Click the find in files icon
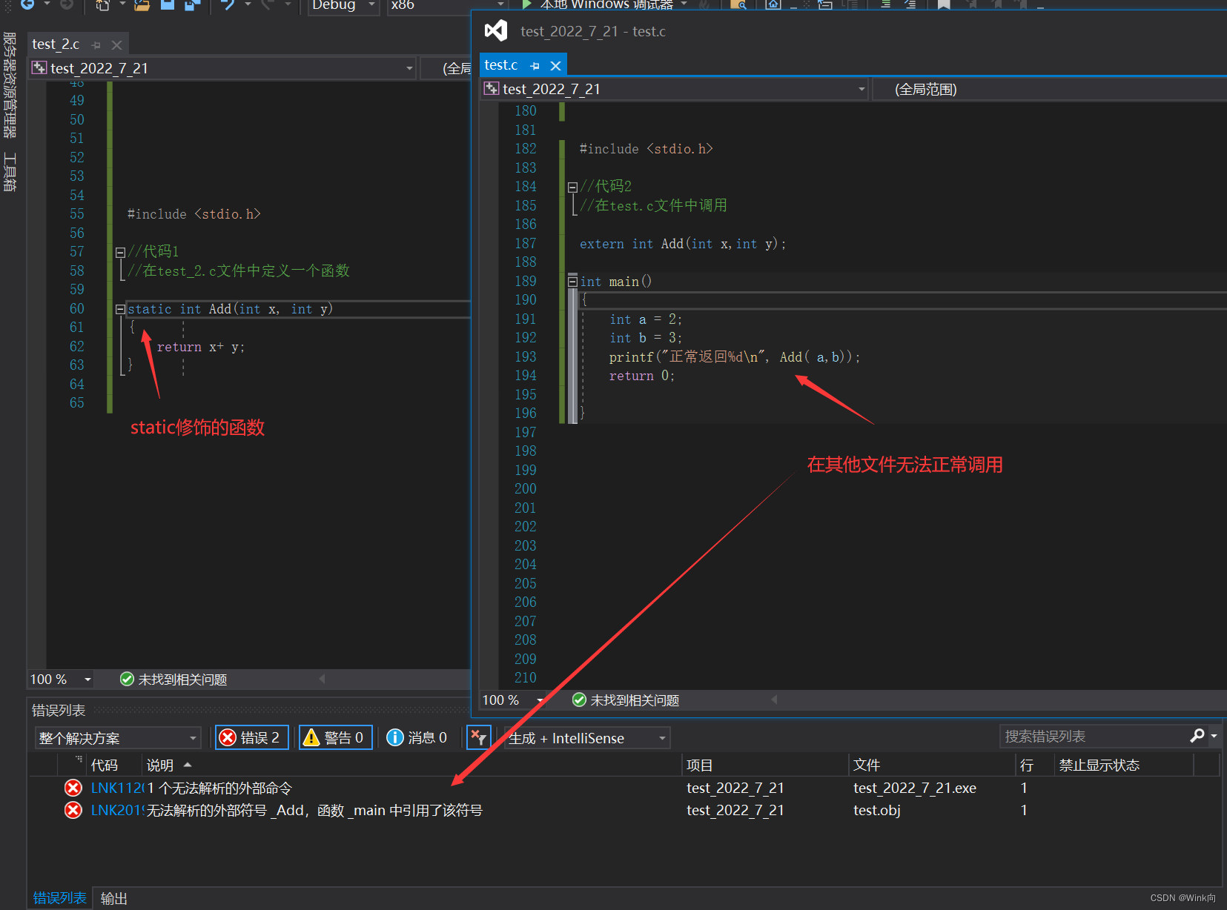The height and width of the screenshot is (910, 1227). tap(738, 4)
